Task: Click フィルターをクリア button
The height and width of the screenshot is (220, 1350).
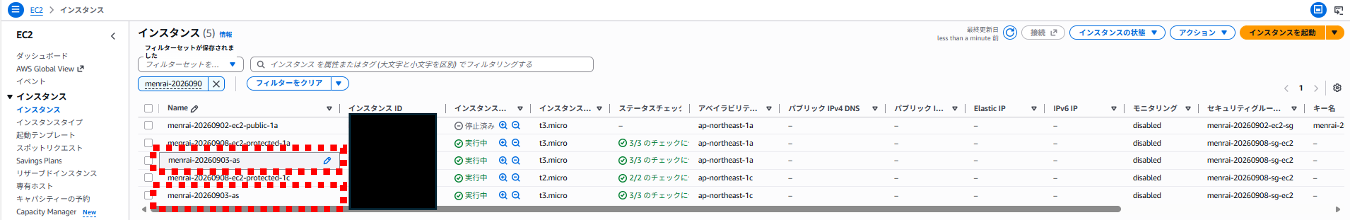Action: pyautogui.click(x=289, y=83)
